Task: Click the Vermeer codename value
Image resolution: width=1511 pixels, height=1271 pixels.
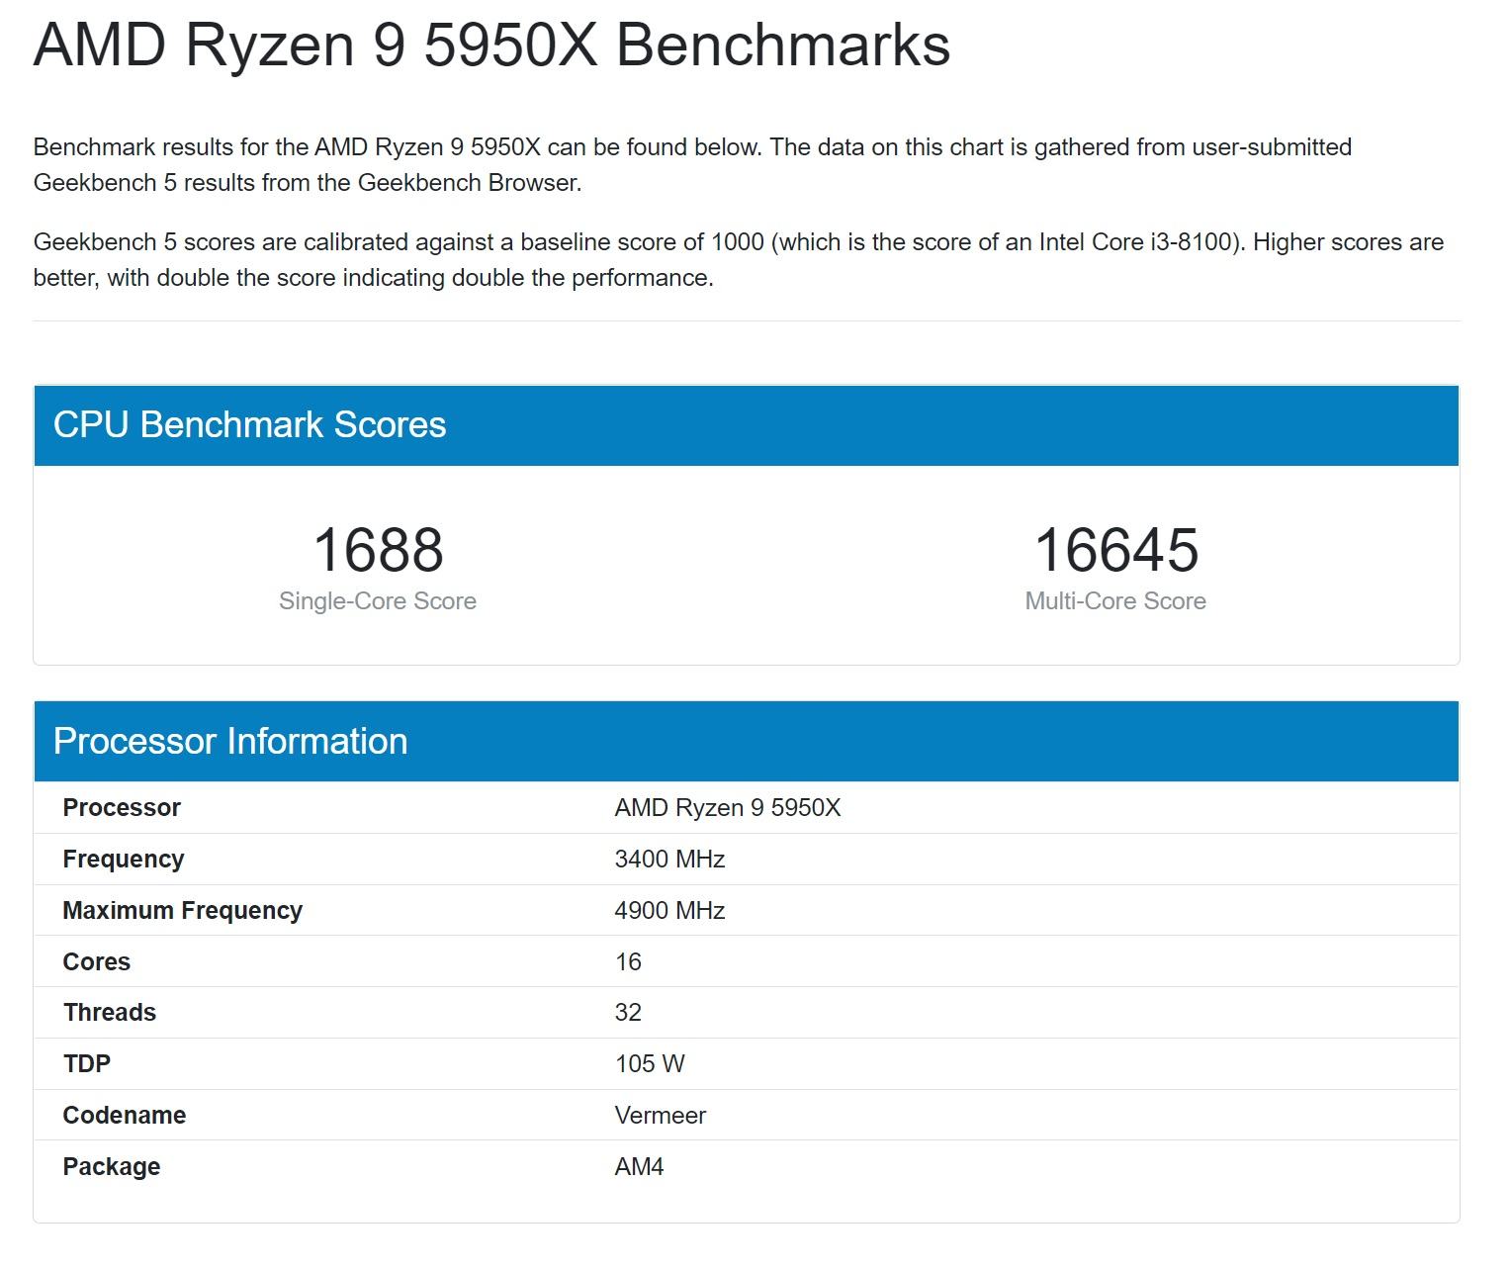Action: (661, 1116)
